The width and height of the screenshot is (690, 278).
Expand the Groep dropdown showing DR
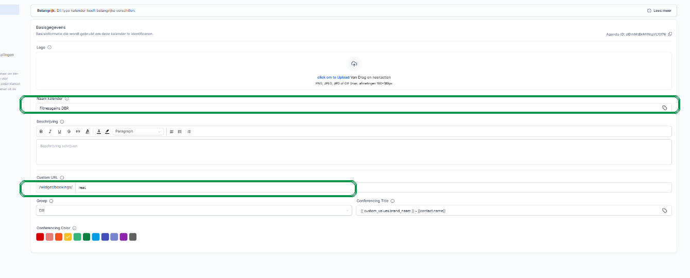tap(194, 211)
